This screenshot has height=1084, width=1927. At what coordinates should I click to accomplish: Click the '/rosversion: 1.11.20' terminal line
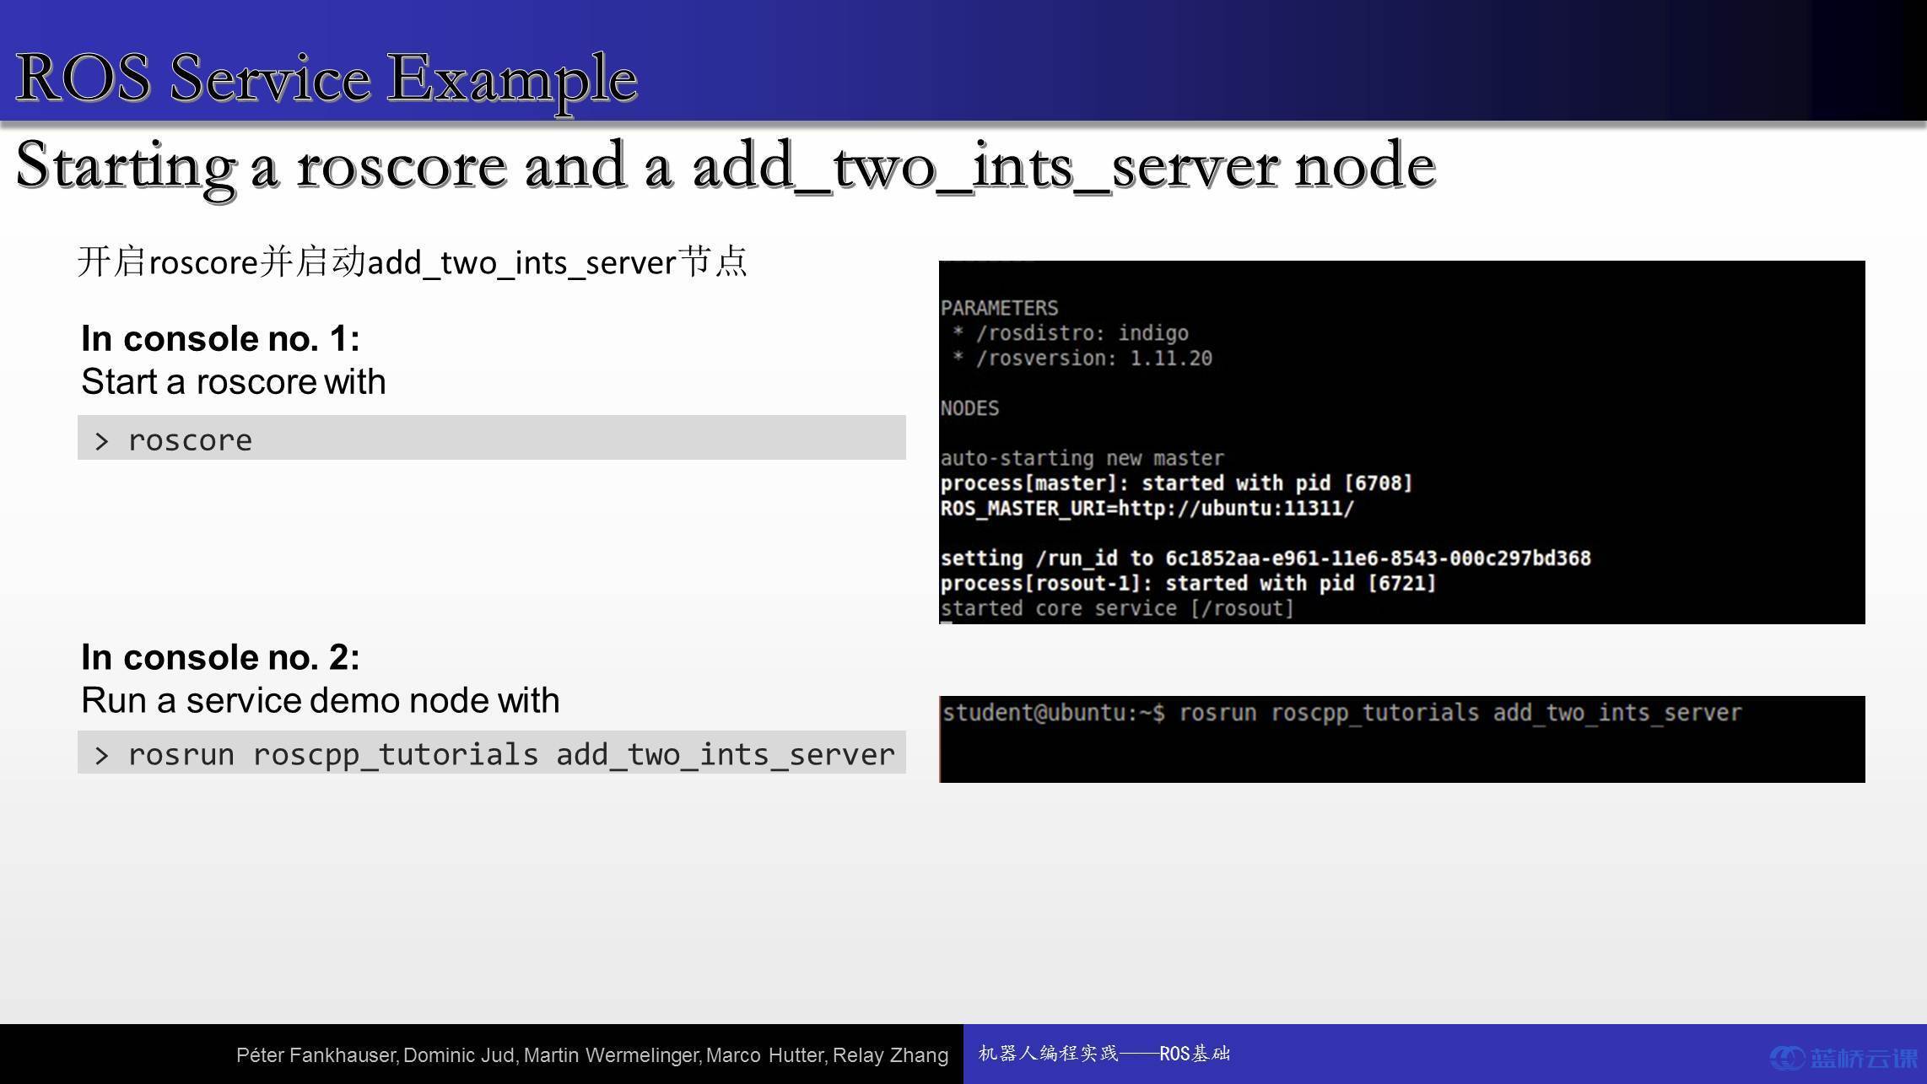[x=1082, y=359]
